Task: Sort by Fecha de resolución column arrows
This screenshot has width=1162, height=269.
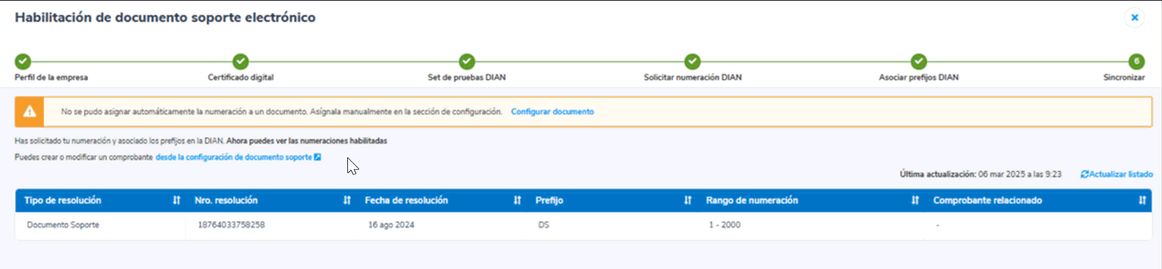Action: (x=518, y=200)
